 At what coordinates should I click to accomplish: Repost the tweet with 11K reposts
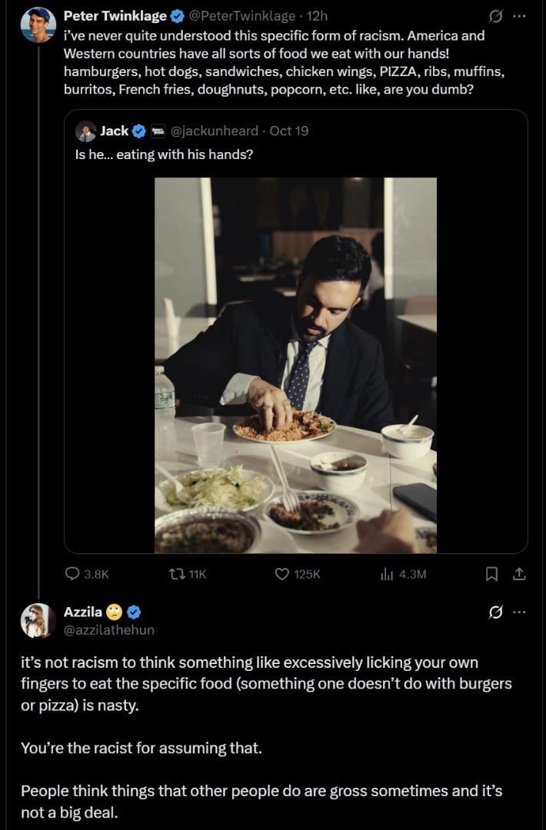(178, 573)
